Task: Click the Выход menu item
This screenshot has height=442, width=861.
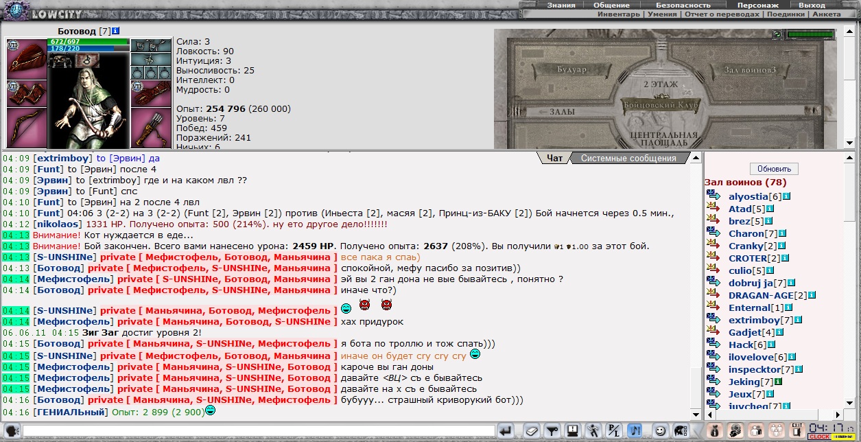Action: (812, 5)
